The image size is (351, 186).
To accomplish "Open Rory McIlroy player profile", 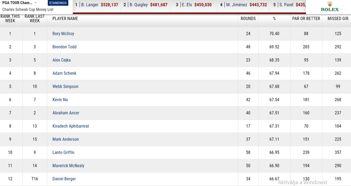I will pyautogui.click(x=63, y=33).
